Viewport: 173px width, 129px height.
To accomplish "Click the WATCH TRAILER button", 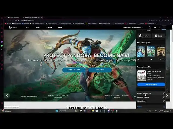I will coord(74,70).
